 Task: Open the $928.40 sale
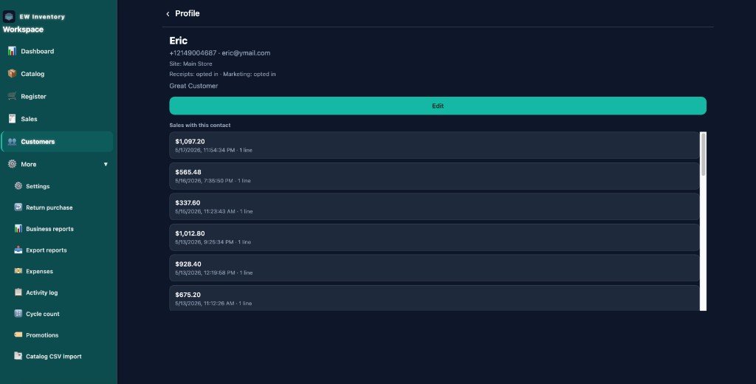coord(434,268)
